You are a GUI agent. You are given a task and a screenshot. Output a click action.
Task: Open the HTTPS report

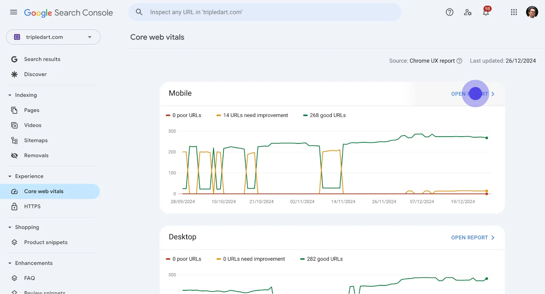click(x=32, y=207)
